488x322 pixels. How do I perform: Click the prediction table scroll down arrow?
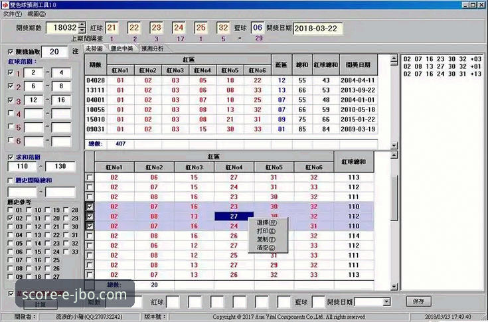[x=394, y=287]
